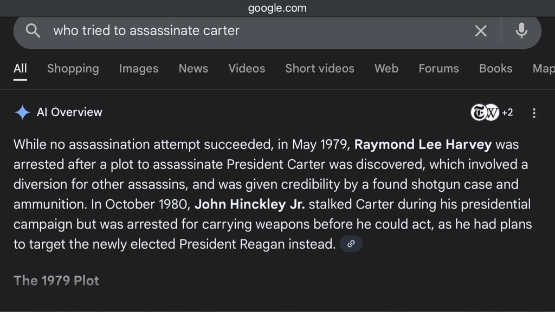Screen dimensions: 555x312
Task: Open the New York Times source icon
Action: coord(478,113)
